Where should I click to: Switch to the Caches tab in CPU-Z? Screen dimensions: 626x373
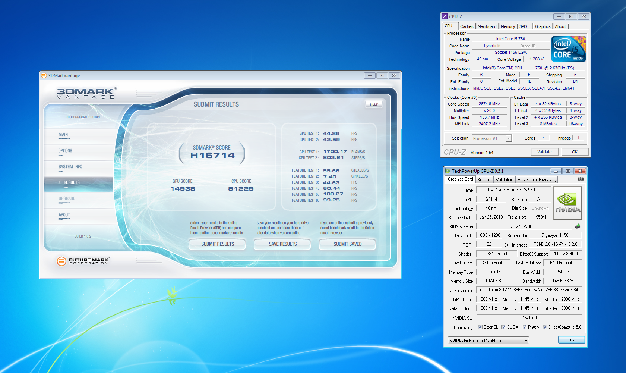(467, 26)
